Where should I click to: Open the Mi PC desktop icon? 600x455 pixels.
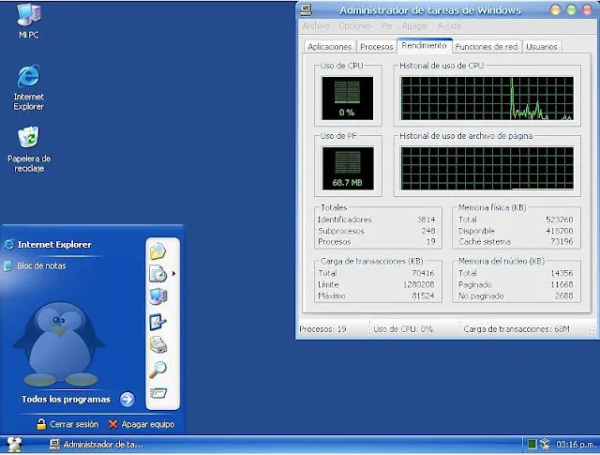tap(29, 21)
